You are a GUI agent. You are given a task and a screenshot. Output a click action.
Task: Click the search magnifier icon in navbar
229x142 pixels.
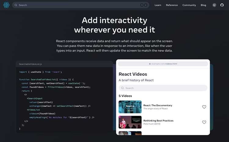(x=16, y=5)
